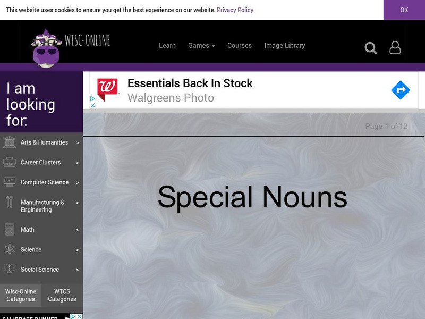Screen dimensions: 425x319
Task: Accept cookies with the OK button
Action: coord(404,10)
